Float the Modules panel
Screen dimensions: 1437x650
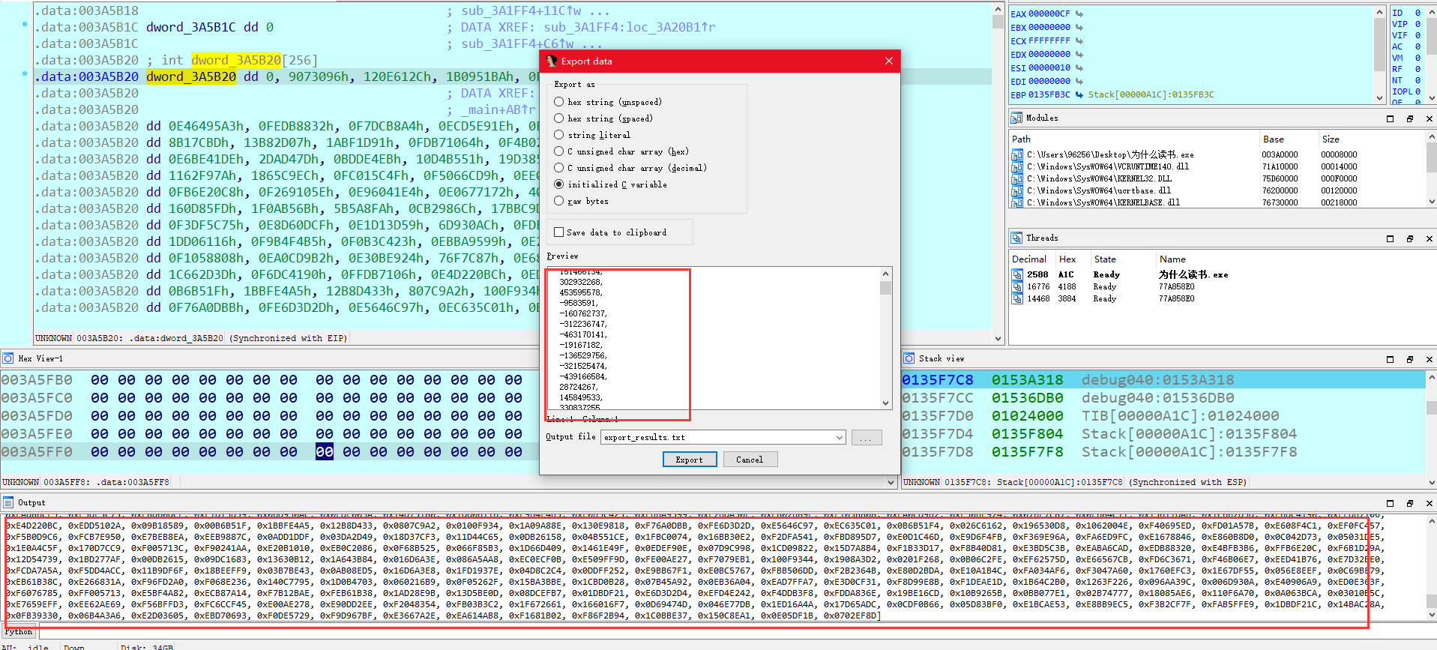pyautogui.click(x=1410, y=118)
